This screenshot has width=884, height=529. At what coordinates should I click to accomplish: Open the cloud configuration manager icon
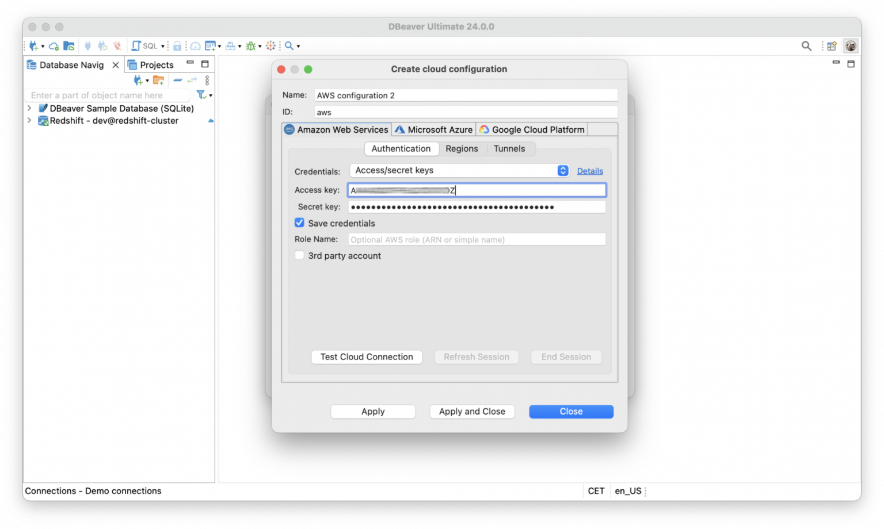[53, 45]
